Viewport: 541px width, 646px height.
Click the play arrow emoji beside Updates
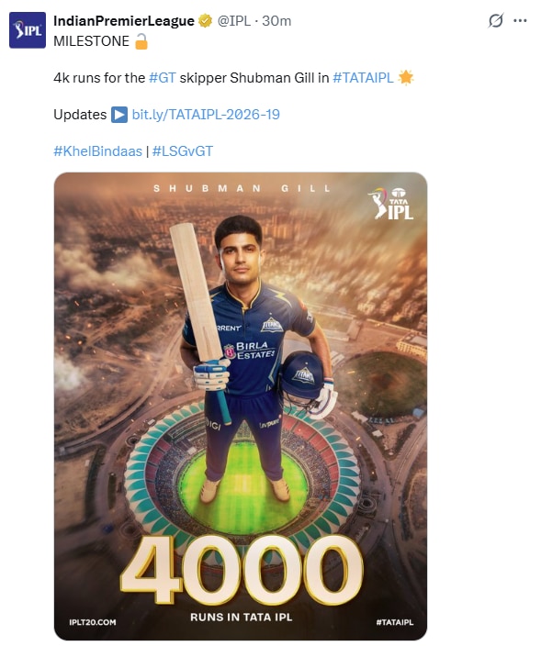119,115
